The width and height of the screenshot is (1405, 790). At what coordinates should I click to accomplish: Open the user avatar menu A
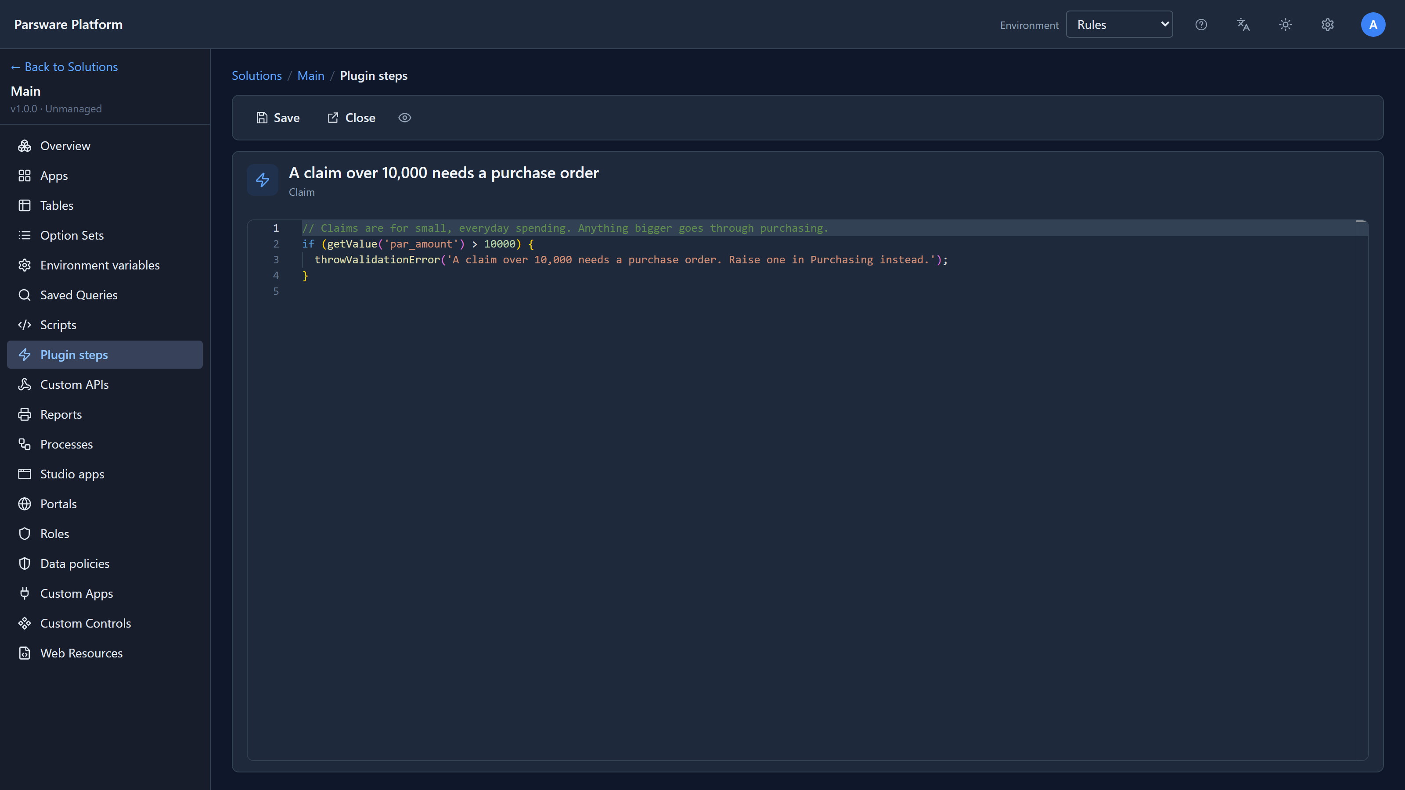point(1373,25)
